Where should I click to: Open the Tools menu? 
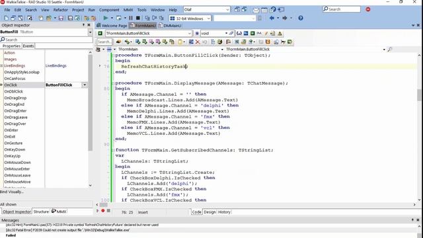(141, 10)
